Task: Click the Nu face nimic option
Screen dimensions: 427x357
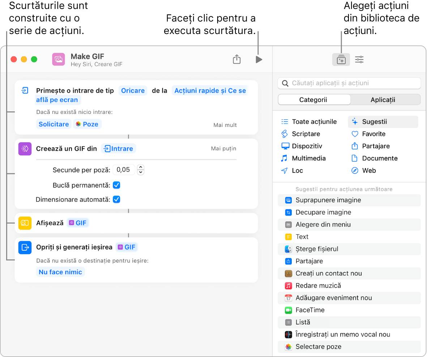Action: [x=60, y=272]
